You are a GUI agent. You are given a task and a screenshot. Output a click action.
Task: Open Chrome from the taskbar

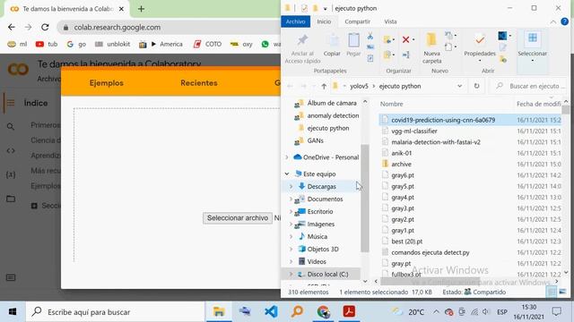click(323, 312)
